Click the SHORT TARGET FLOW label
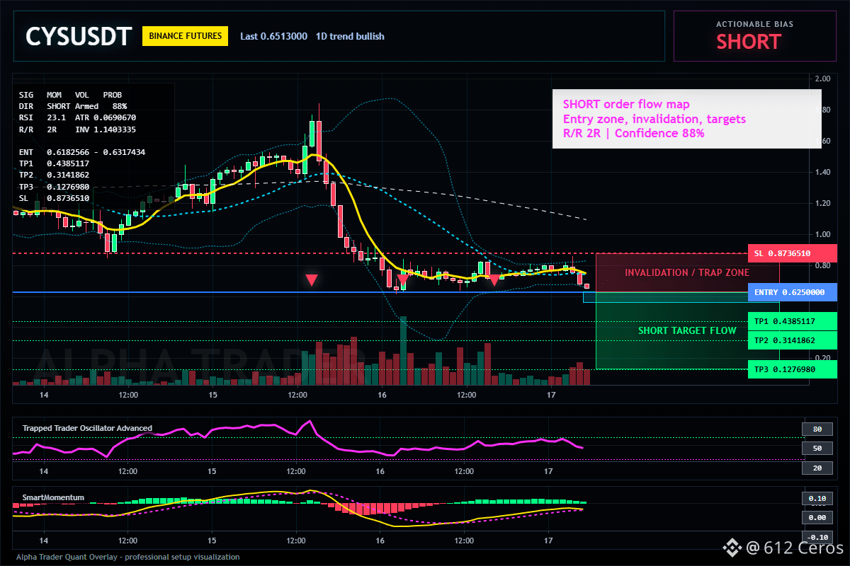The image size is (850, 566). click(x=687, y=330)
